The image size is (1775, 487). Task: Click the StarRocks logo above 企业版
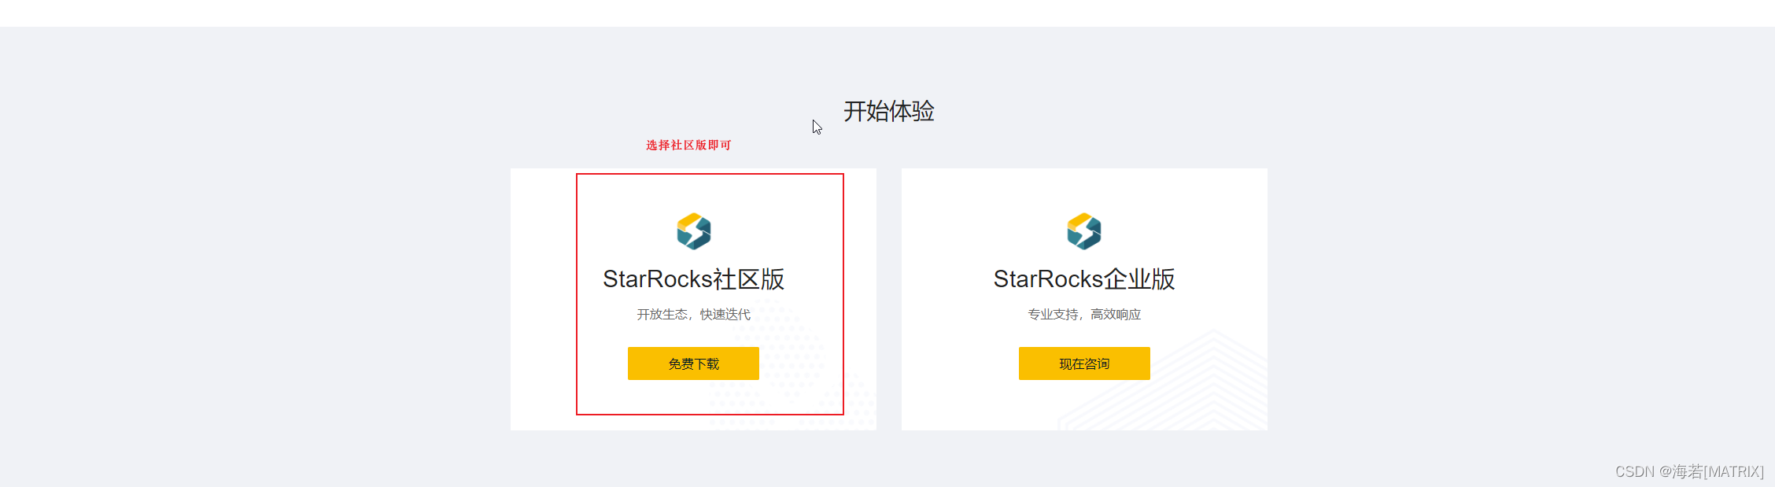(x=1084, y=231)
